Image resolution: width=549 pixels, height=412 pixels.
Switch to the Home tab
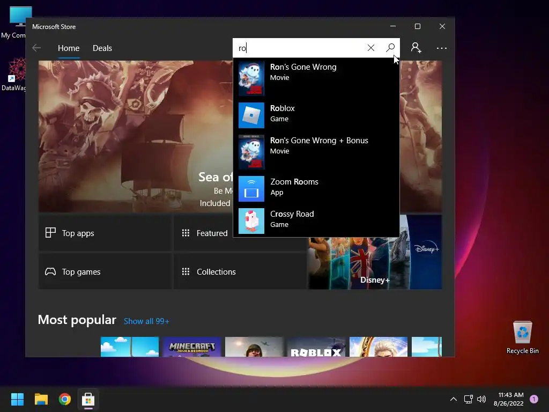[x=69, y=48]
